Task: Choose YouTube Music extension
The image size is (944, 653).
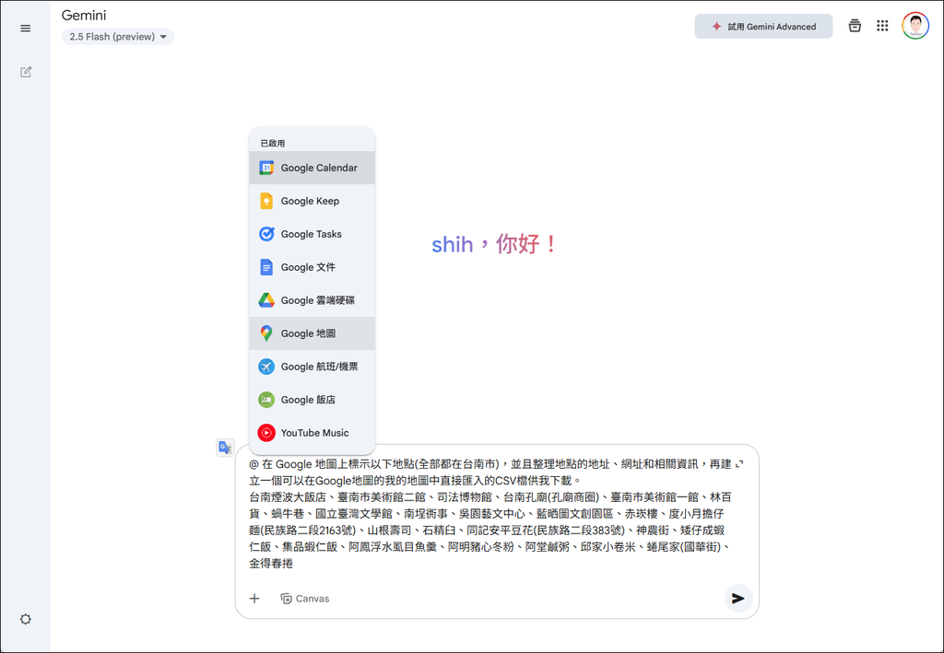Action: point(312,432)
